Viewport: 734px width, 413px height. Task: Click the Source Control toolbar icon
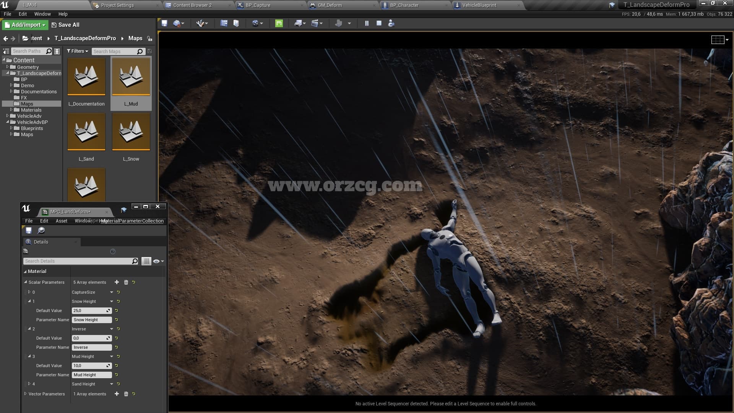point(176,23)
